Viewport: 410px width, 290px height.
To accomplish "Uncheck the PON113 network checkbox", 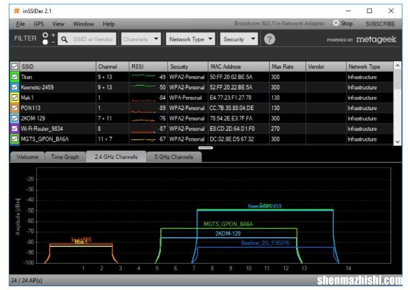I will pos(14,107).
